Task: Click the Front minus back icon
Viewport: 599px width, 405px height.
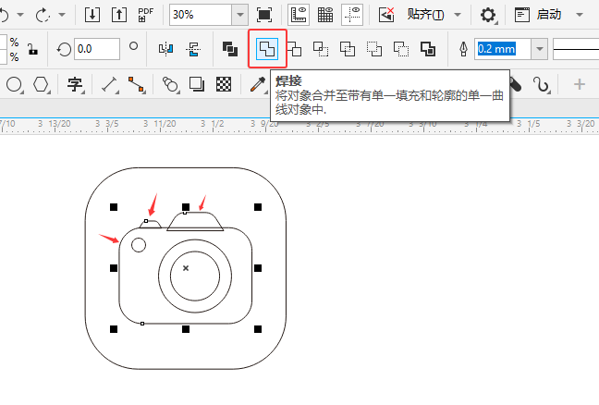Action: [374, 49]
